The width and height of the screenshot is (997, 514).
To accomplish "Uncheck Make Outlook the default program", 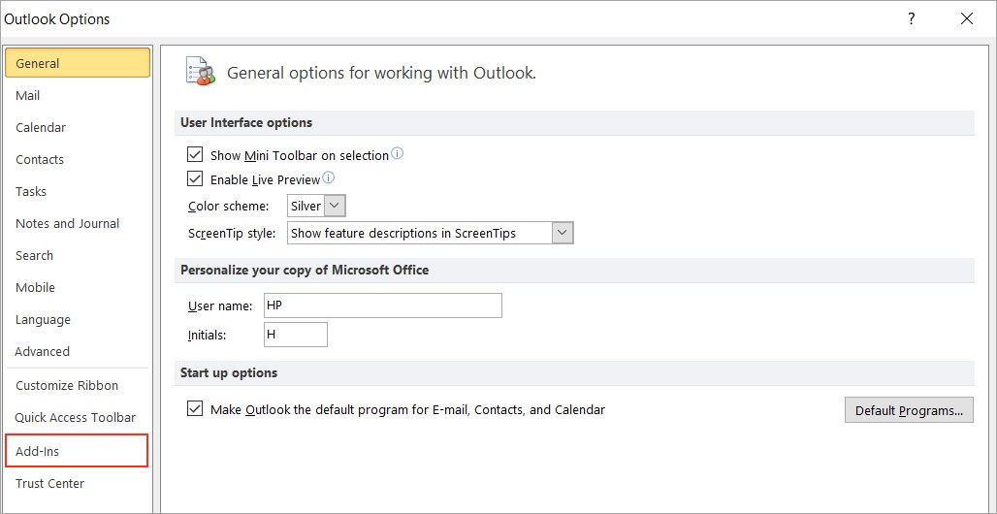I will coord(195,409).
